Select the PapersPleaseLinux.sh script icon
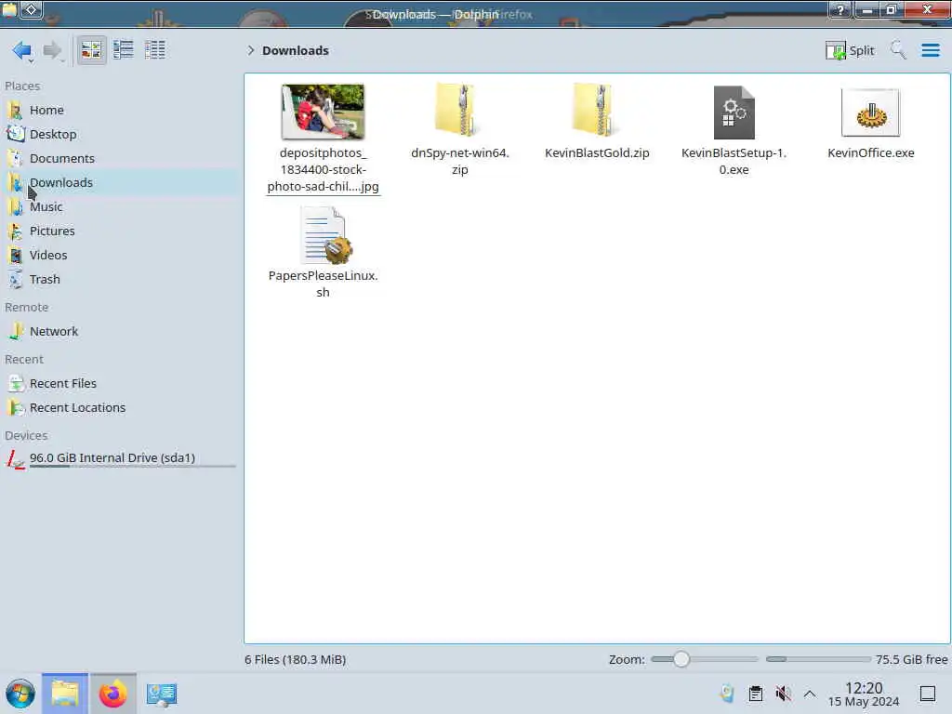This screenshot has height=714, width=952. coord(327,235)
